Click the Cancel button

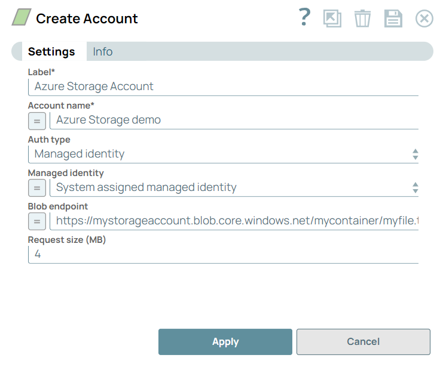[x=363, y=342]
